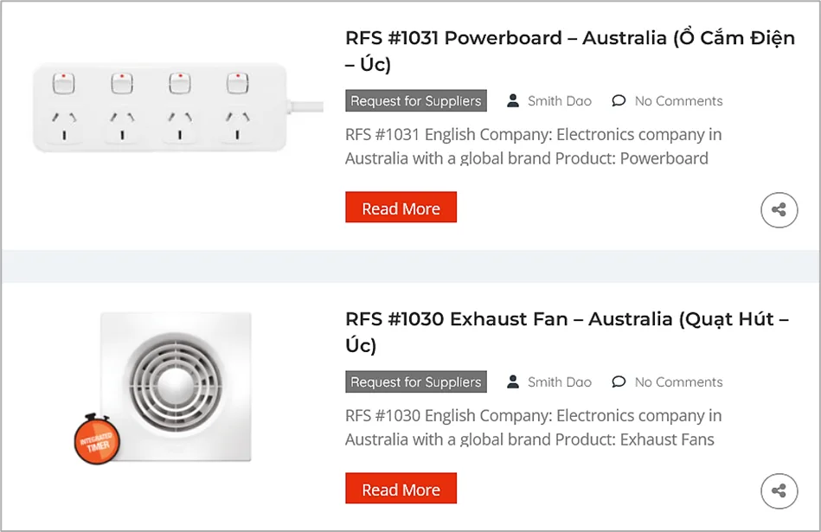Open the RFS #1031 Powerboard title link
This screenshot has width=821, height=532.
[569, 51]
